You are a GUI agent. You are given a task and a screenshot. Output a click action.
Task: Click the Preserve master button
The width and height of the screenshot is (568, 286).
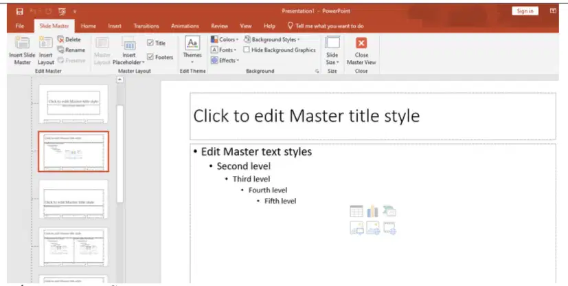[x=71, y=60]
